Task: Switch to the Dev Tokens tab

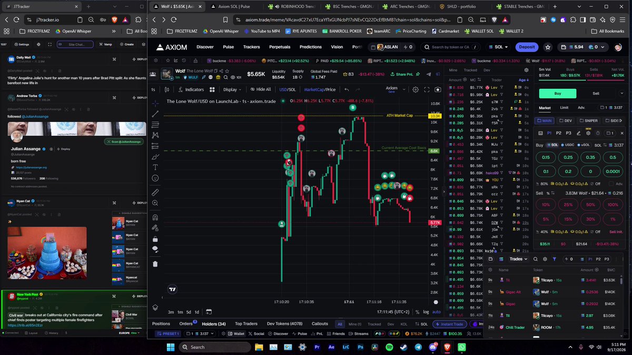Action: tap(284, 324)
